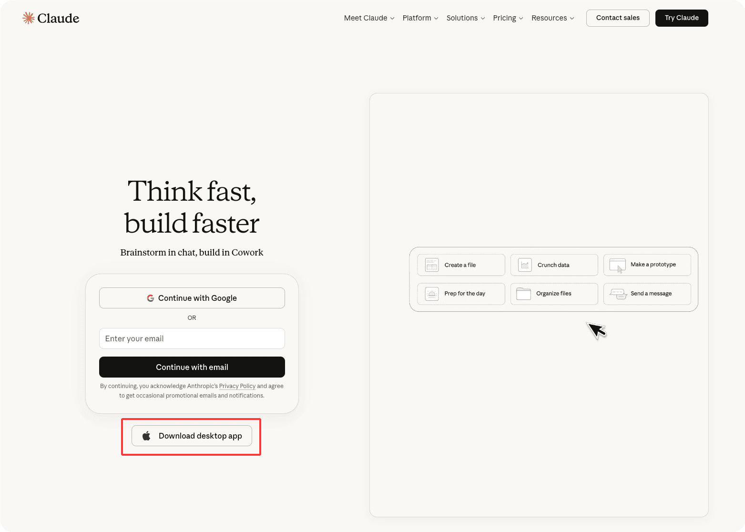Screen dimensions: 745x532
Task: Click the chat bubble icon beside Send a message
Action: coord(618,294)
